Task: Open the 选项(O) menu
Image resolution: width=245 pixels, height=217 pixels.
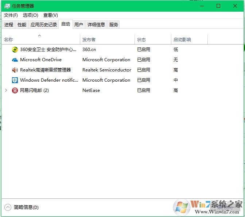Action: tap(31, 15)
